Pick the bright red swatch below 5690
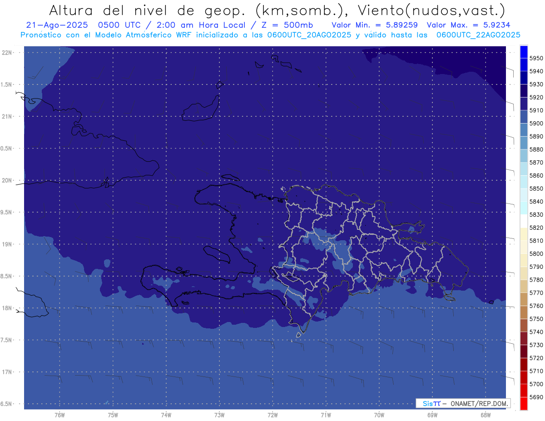 click(524, 403)
